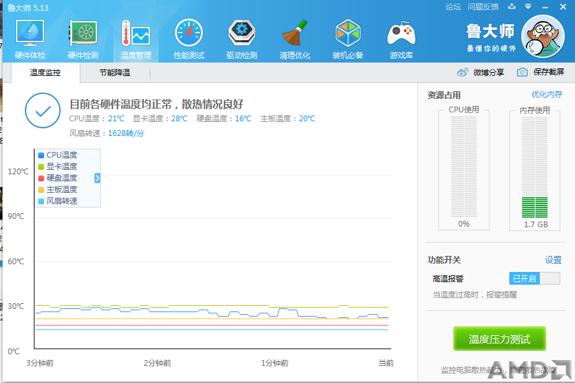Viewport: 575px width, 383px height.
Task: Click the 2分钟前 time axis label
Action: [x=158, y=363]
